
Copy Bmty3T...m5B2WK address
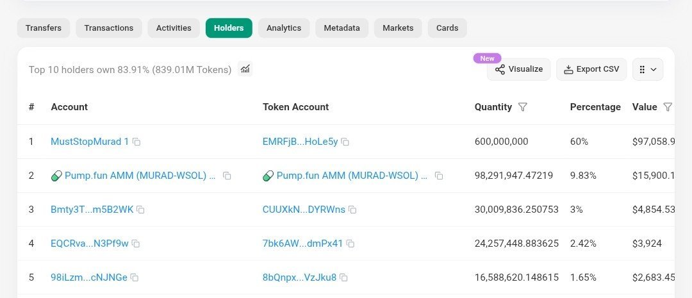pyautogui.click(x=140, y=210)
